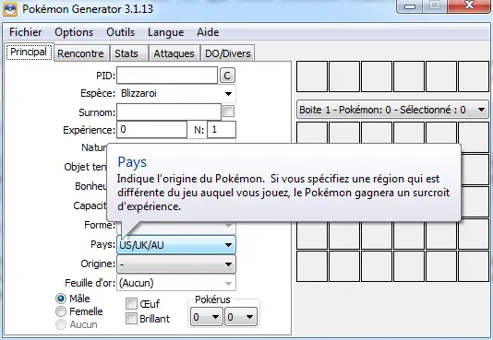Screen dimensions: 493x340
Task: Open the second Pokérus dropdown
Action: point(241,317)
